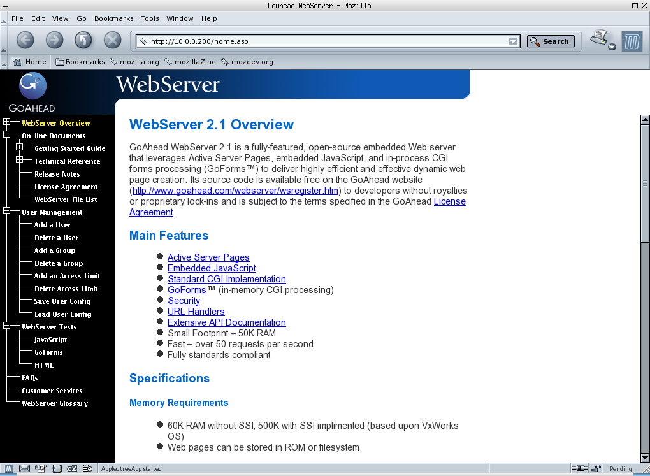Open FAQs in the sidebar tree
Screen dimensions: 650x476
pos(30,378)
